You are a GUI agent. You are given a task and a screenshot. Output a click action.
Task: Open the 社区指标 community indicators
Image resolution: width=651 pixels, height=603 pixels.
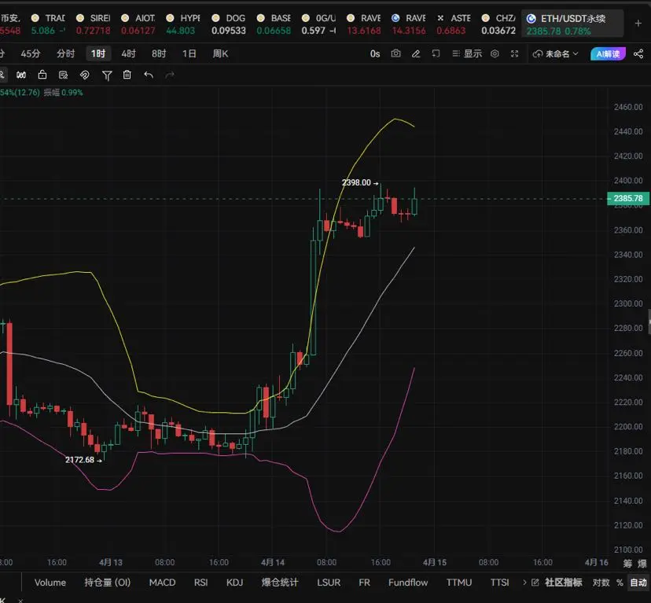pos(564,583)
